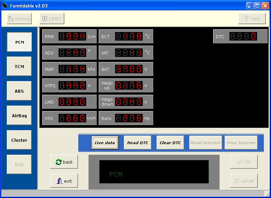Click the RPM gauge readout
The image size is (271, 198).
(x=72, y=36)
